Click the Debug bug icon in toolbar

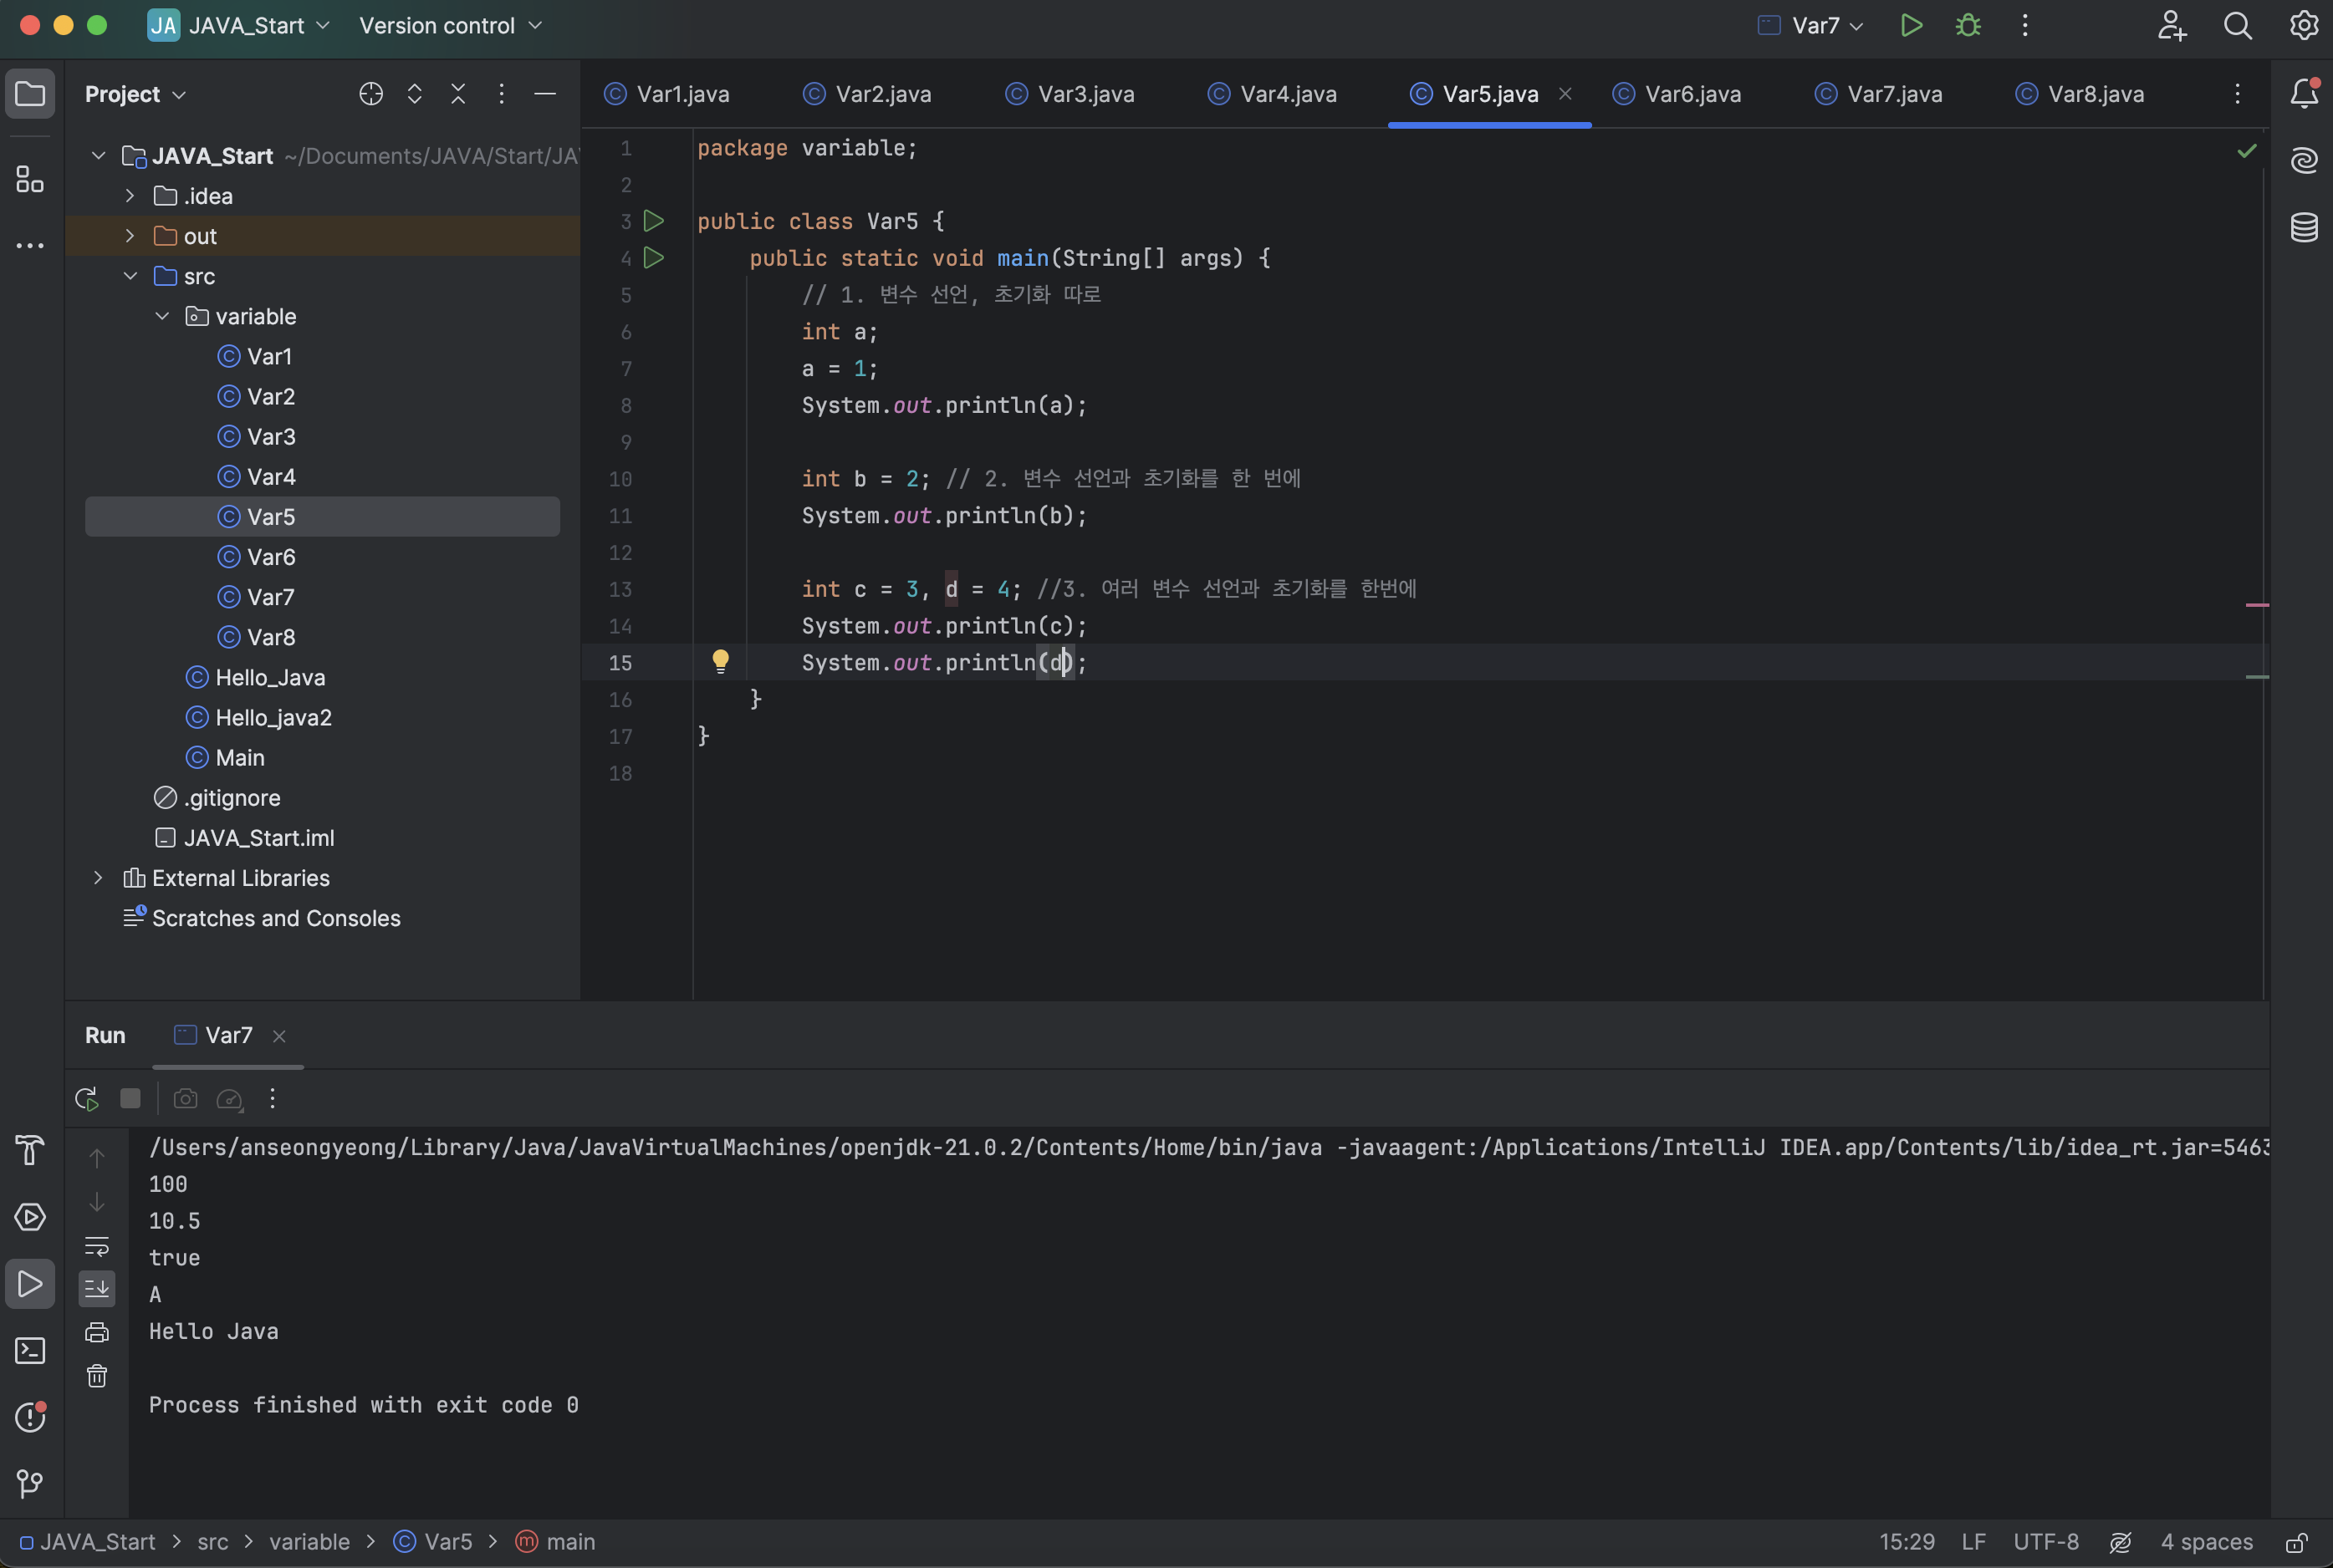click(x=1968, y=25)
